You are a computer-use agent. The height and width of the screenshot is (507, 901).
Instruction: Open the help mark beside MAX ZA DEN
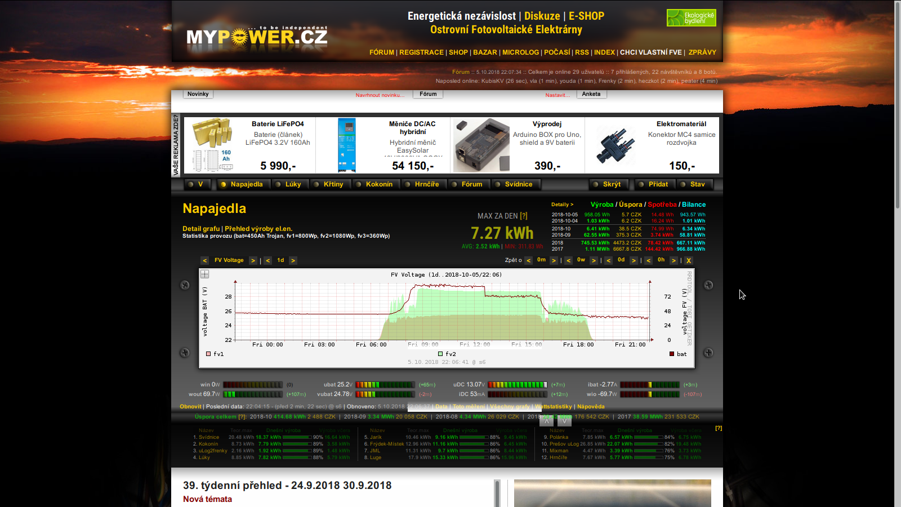[x=524, y=216]
